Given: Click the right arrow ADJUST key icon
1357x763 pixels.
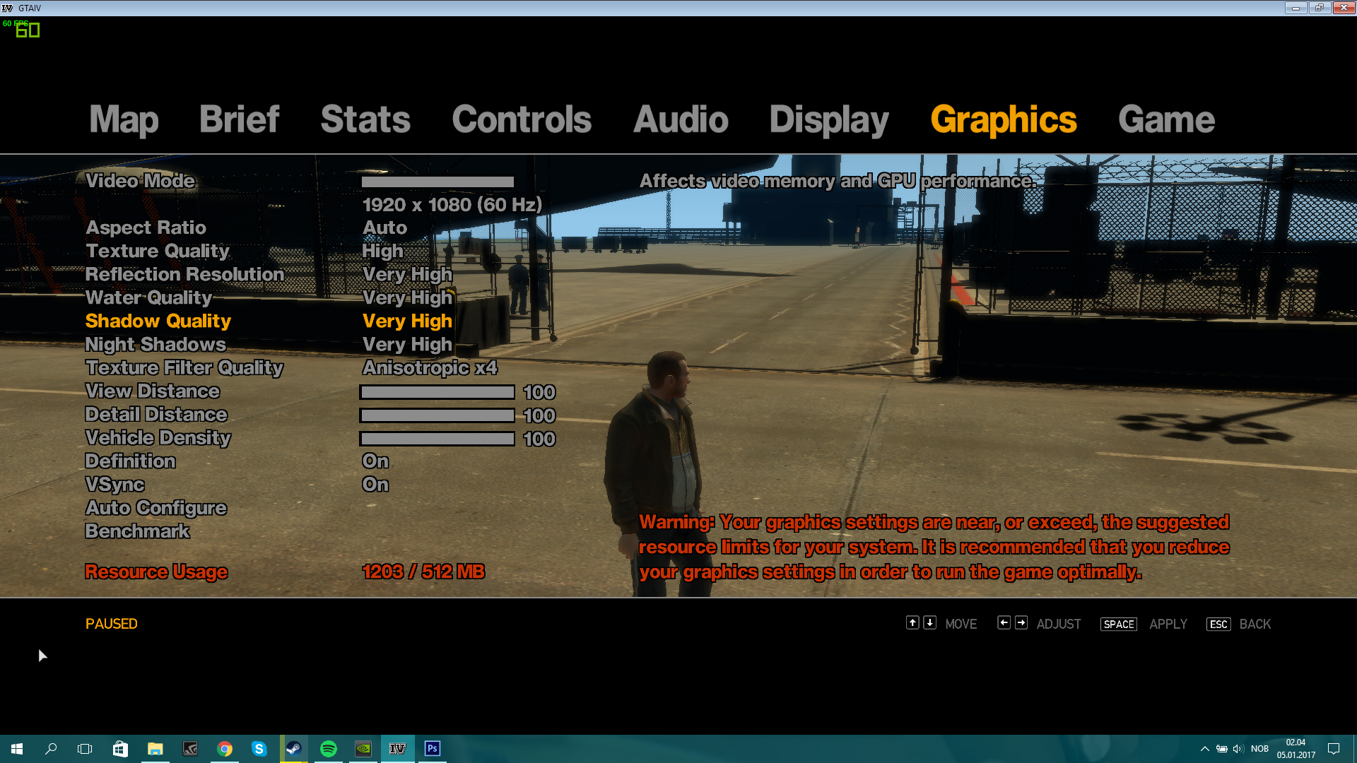Looking at the screenshot, I should pyautogui.click(x=1021, y=622).
